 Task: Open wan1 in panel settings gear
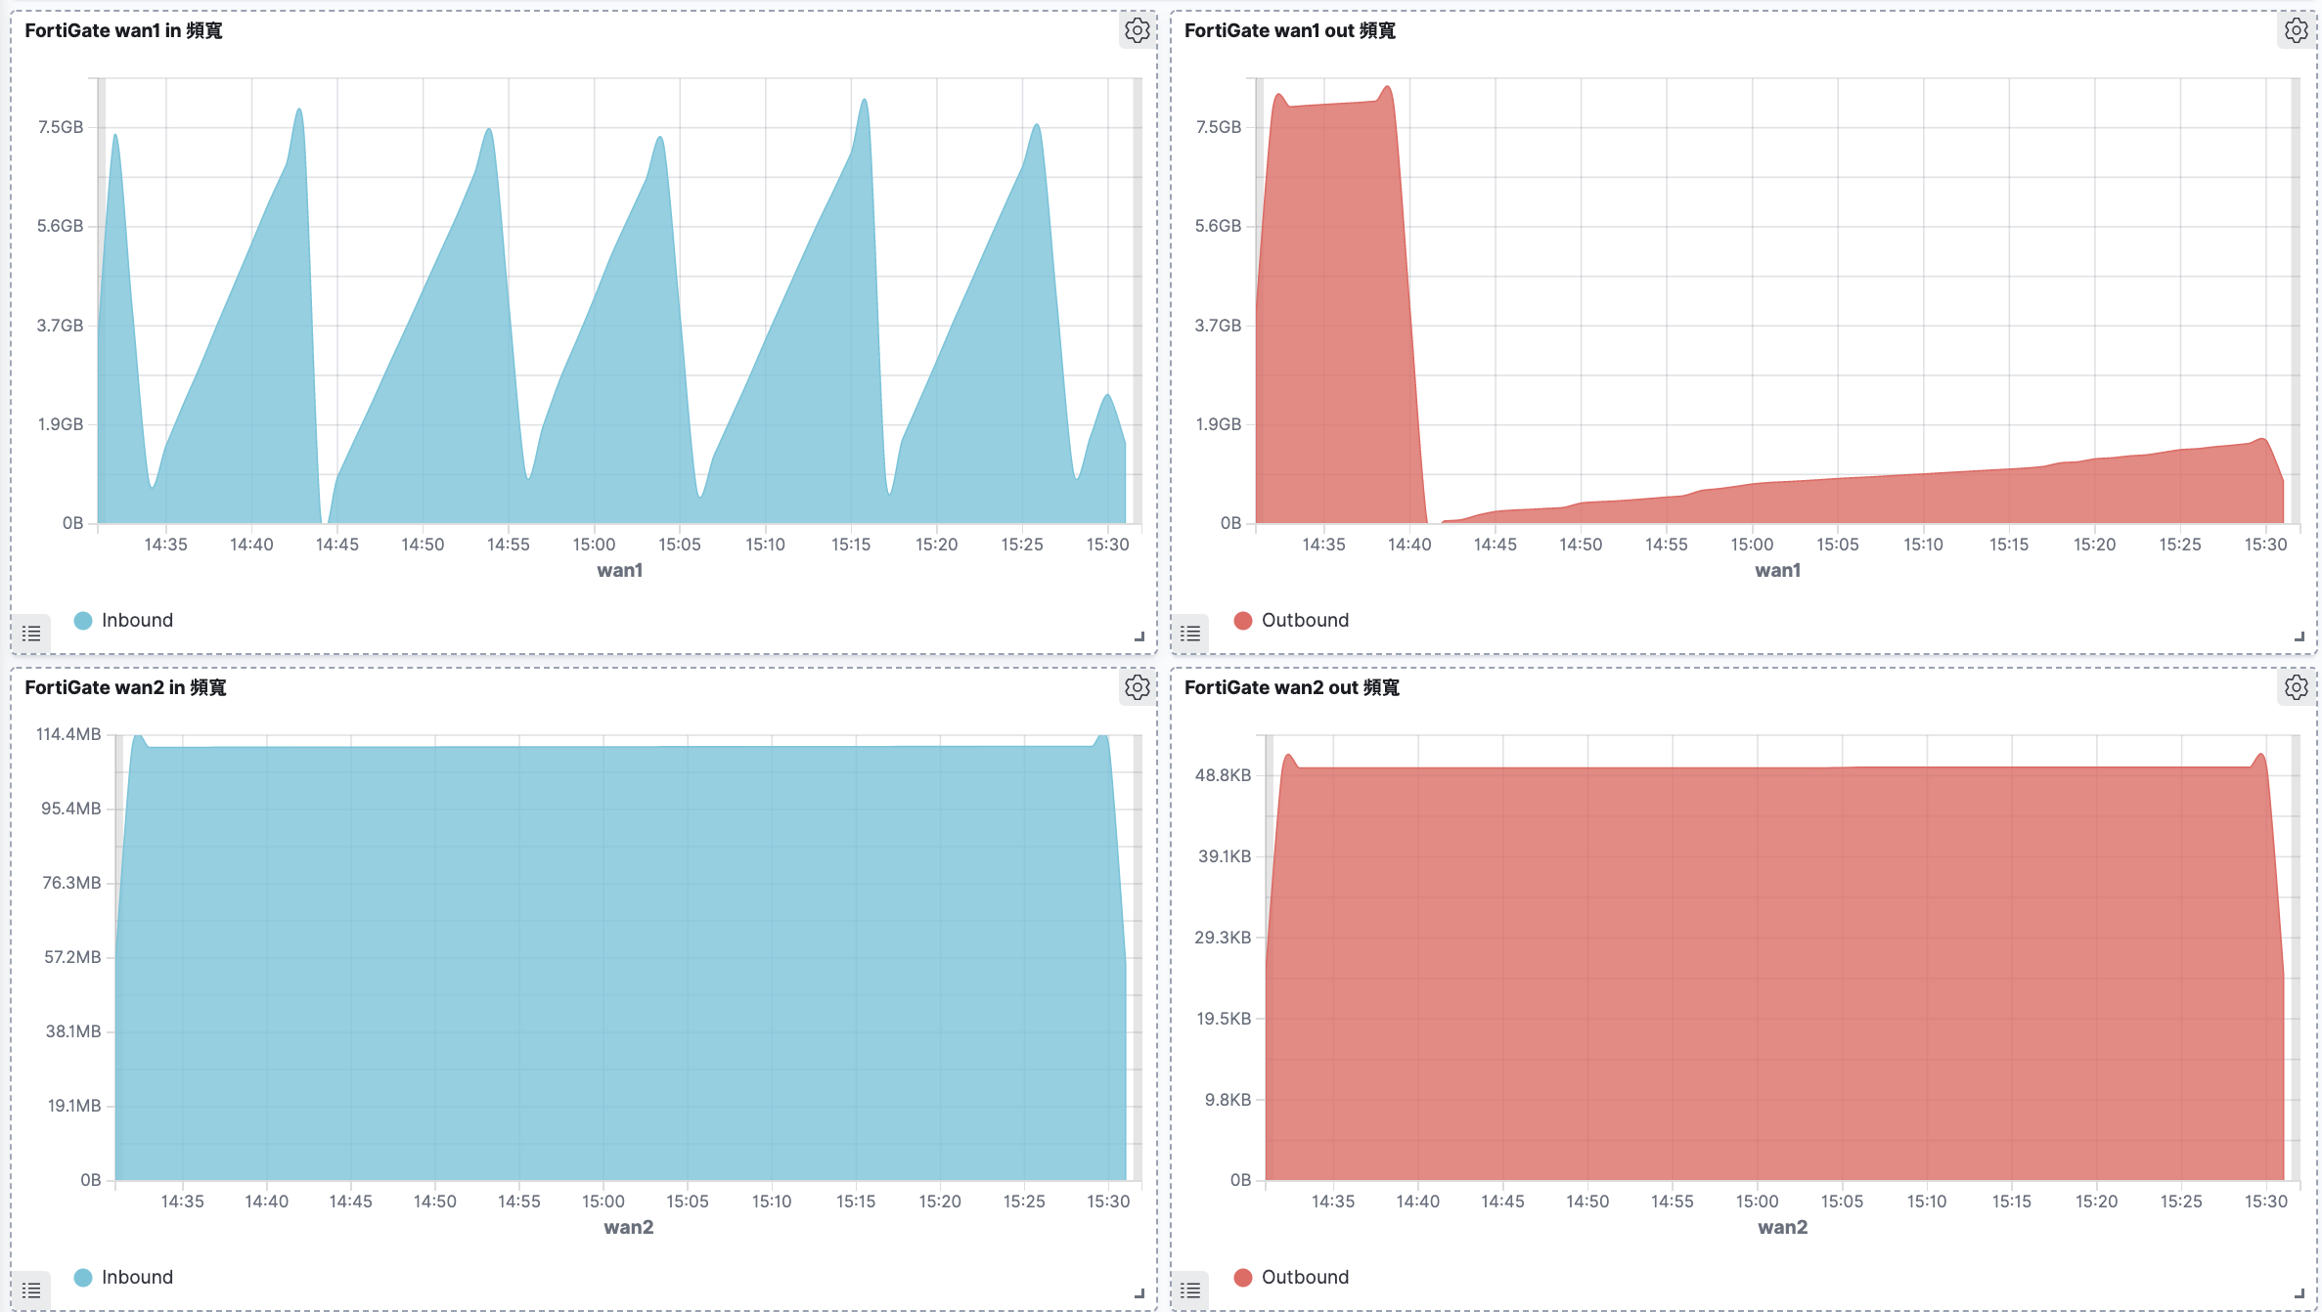click(x=1137, y=31)
